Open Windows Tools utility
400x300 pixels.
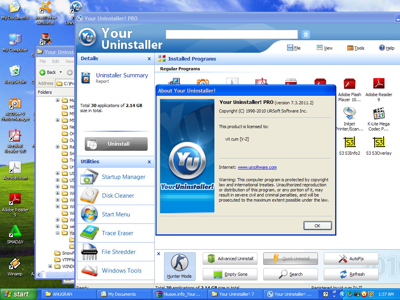(116, 270)
